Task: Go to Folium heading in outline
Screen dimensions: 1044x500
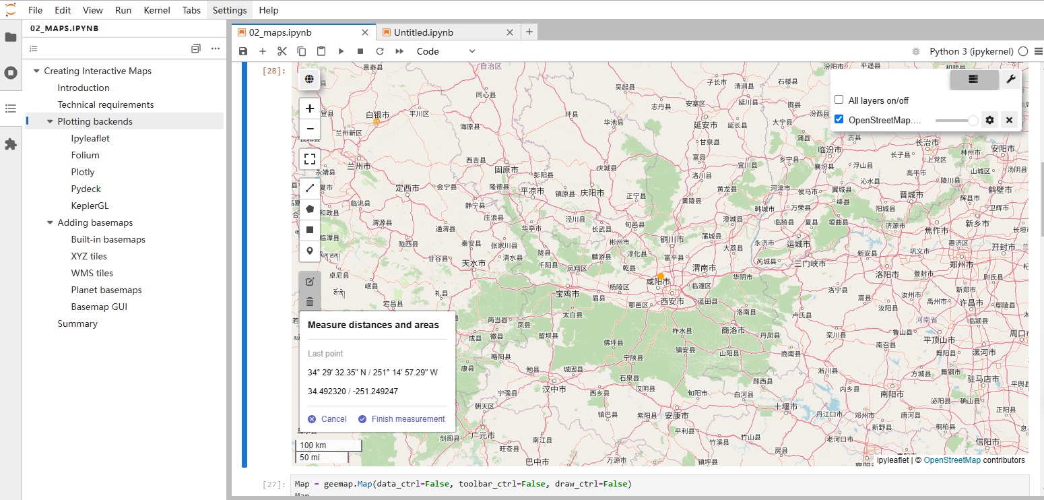Action: pos(86,155)
